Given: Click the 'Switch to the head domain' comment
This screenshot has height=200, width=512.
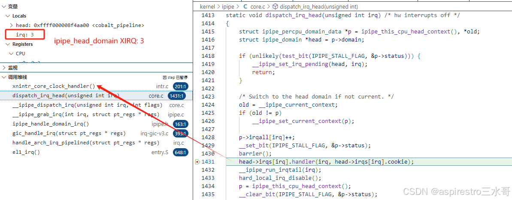Looking at the screenshot, I should 316,97.
